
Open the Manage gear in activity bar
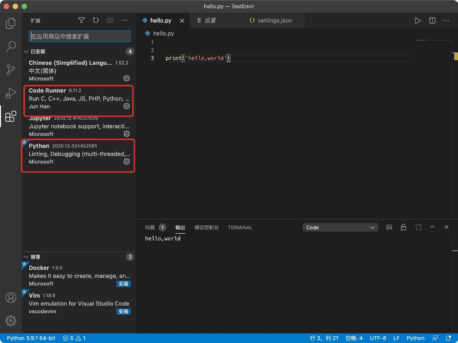tap(11, 321)
